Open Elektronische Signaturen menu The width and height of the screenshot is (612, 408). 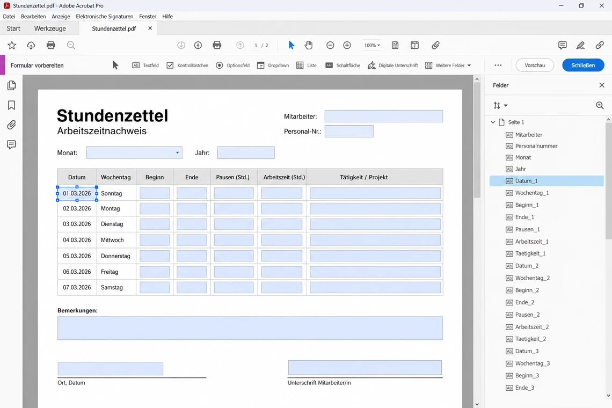click(105, 17)
